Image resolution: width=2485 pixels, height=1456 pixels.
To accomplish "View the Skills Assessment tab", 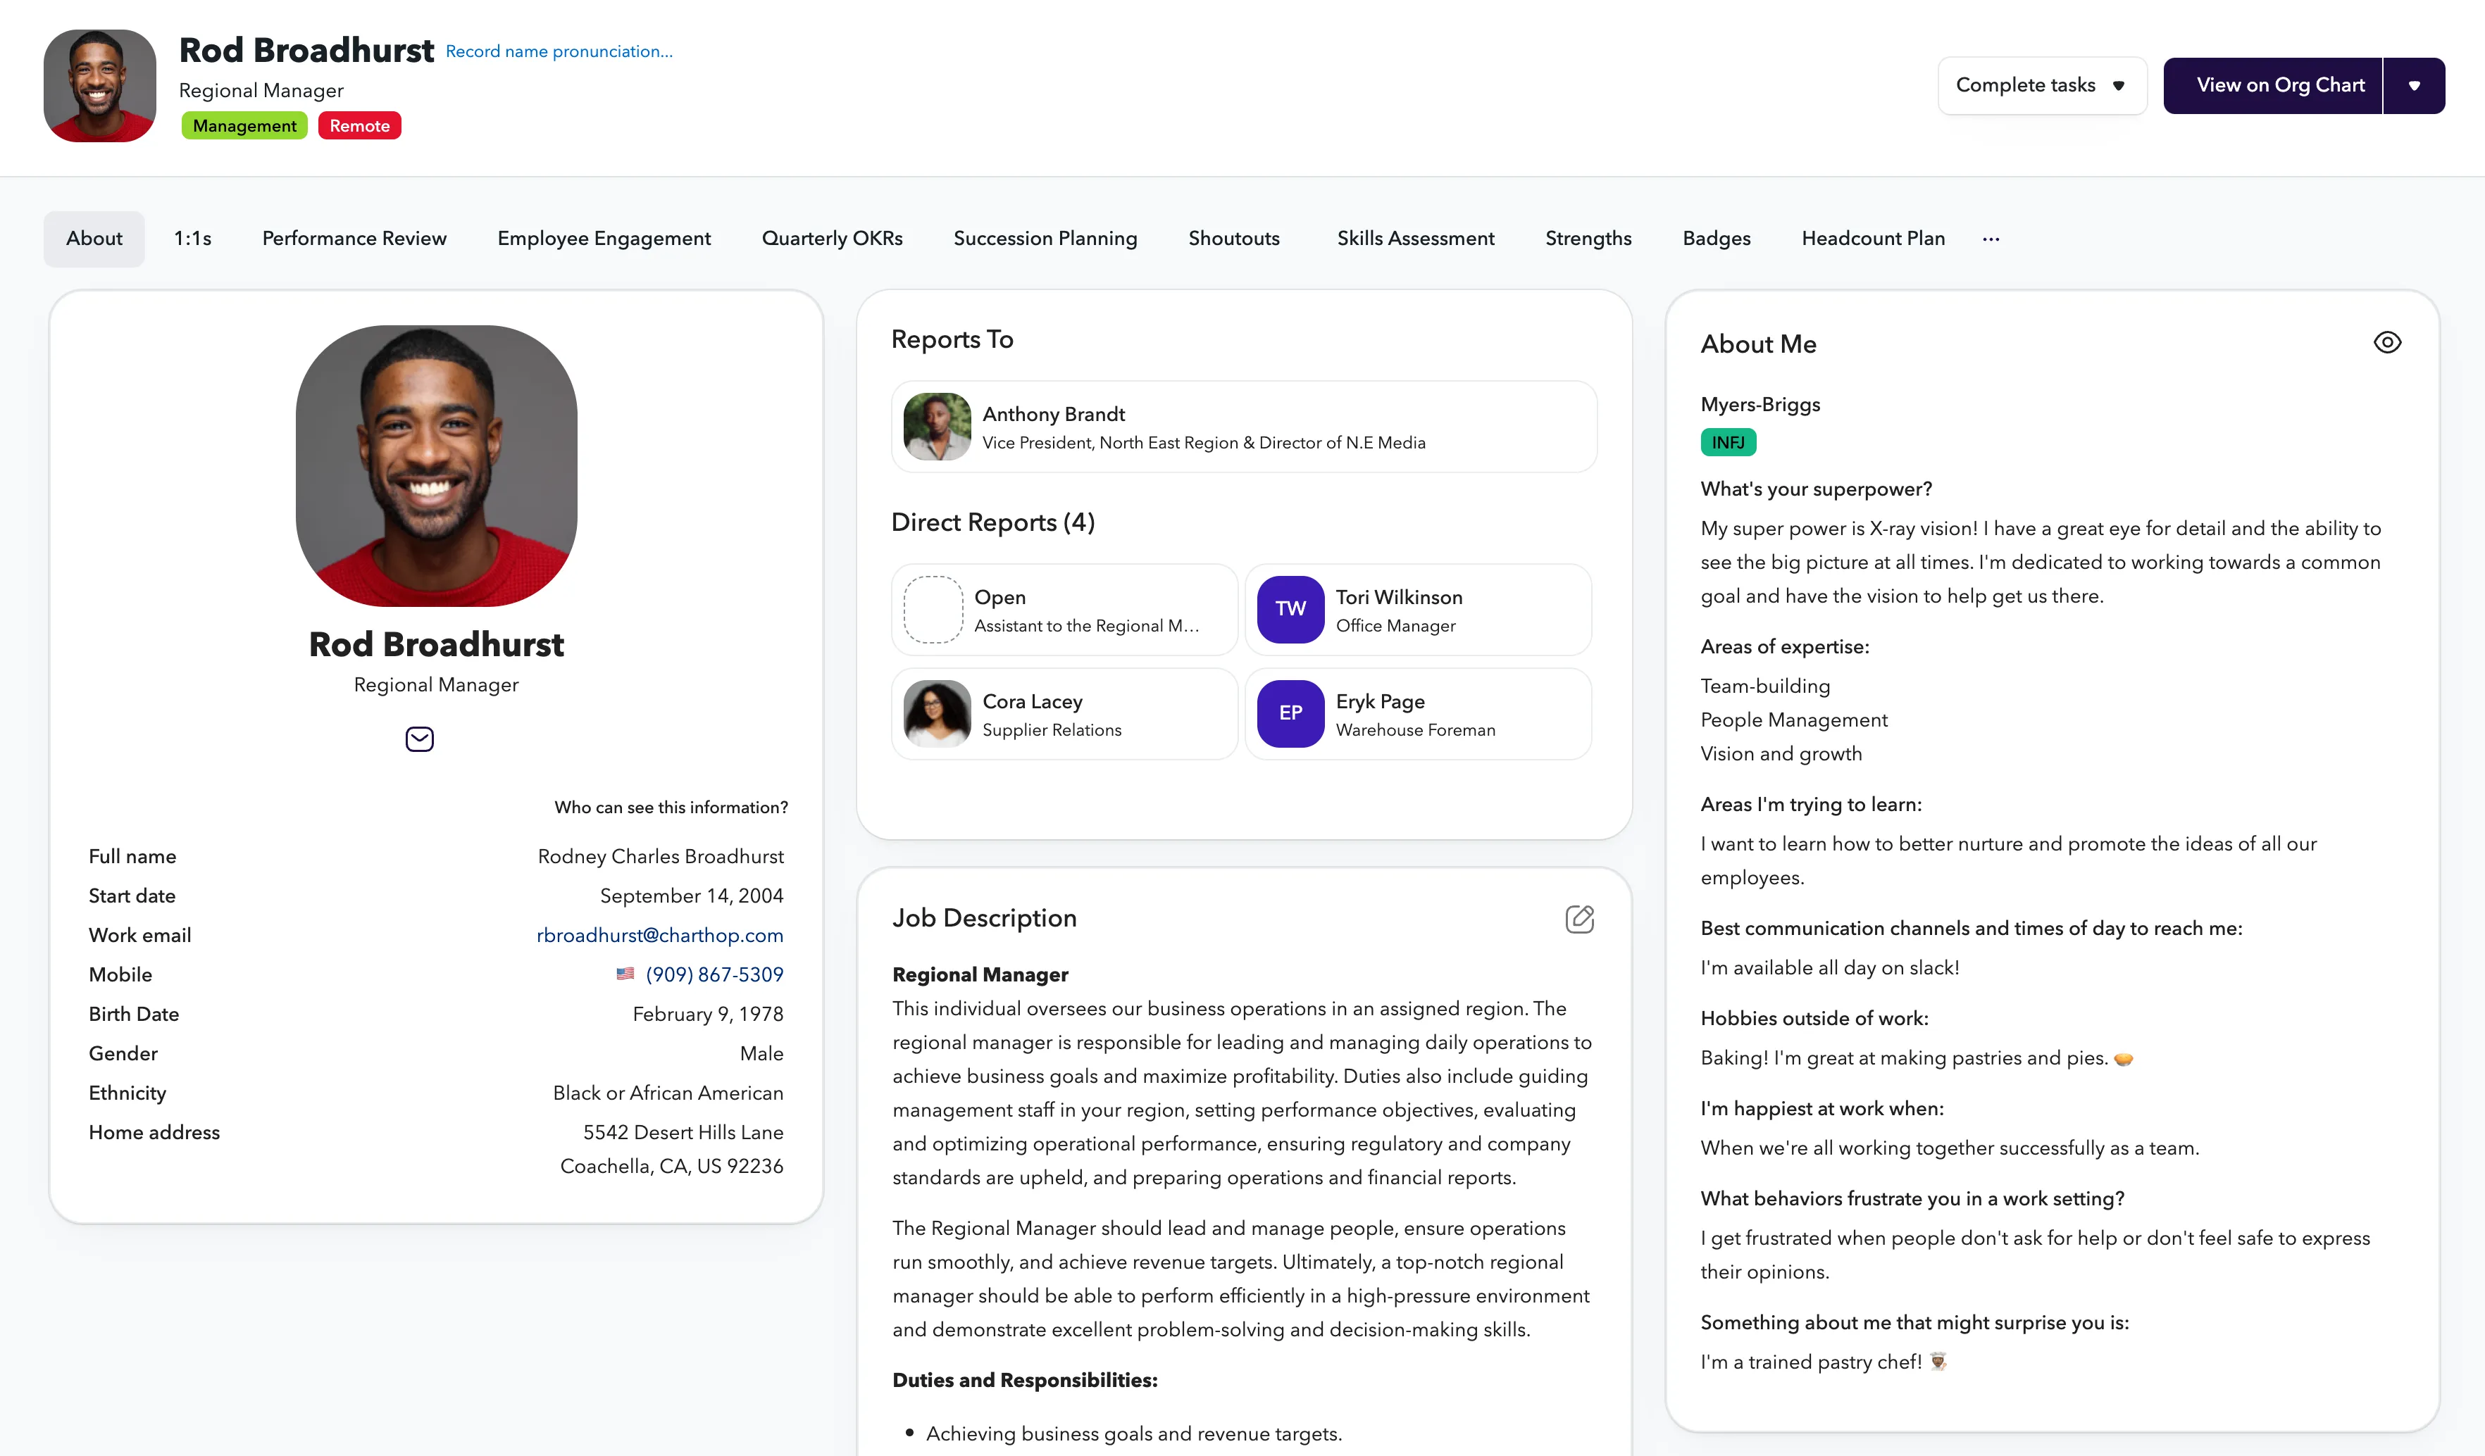I will pos(1415,239).
